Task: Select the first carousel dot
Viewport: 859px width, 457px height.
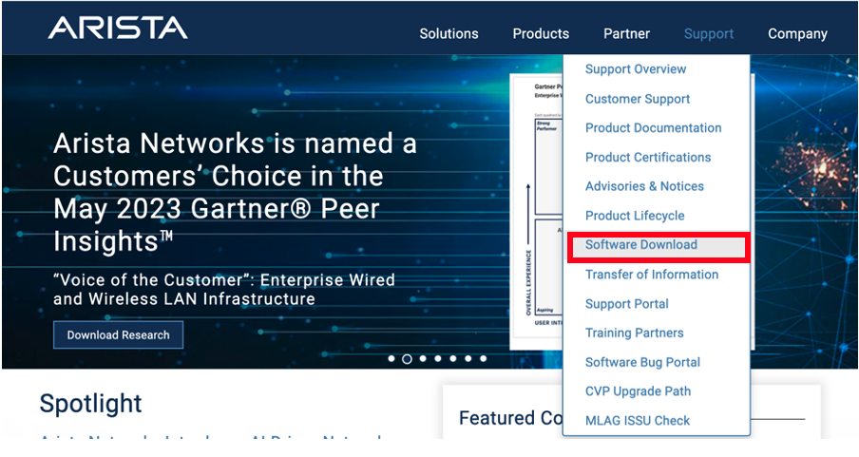Action: pyautogui.click(x=391, y=359)
